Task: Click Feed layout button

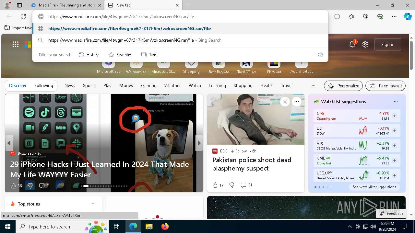Action: coord(385,86)
